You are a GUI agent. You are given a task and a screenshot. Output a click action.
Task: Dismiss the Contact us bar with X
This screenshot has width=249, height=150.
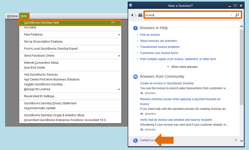(x=236, y=140)
